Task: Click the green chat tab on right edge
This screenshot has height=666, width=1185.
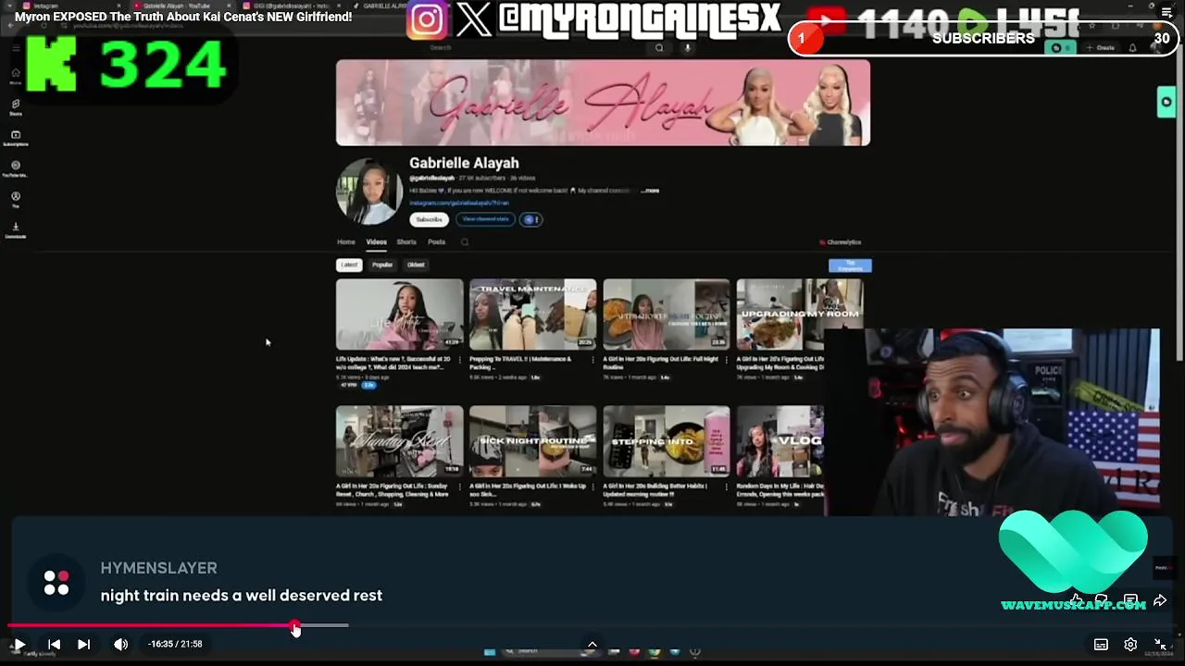Action: (1166, 103)
